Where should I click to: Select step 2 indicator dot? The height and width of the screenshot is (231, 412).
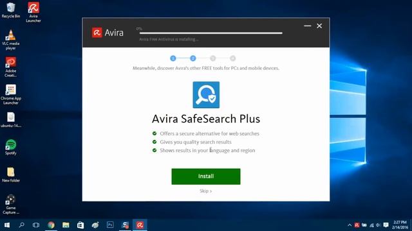click(193, 58)
